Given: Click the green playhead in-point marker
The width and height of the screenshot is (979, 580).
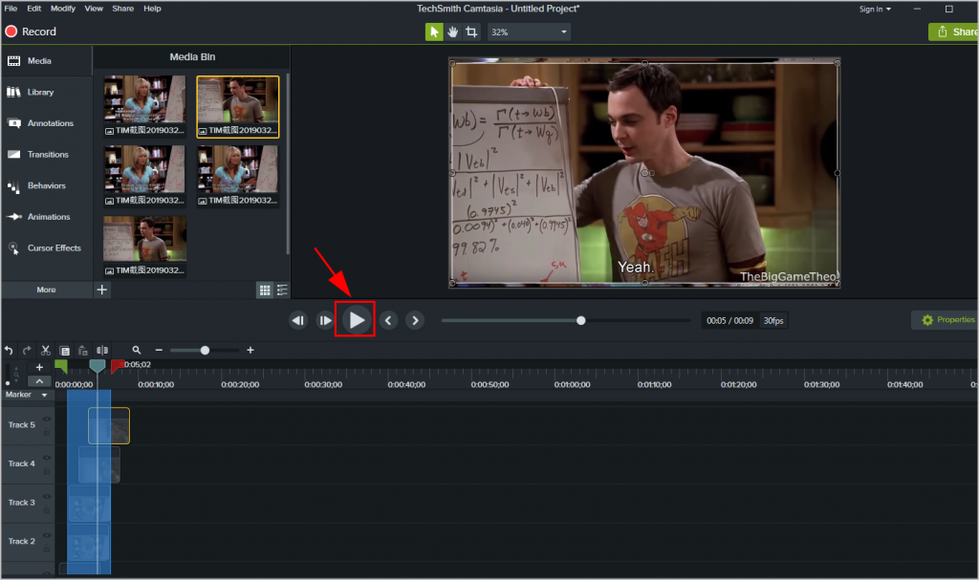Looking at the screenshot, I should pos(60,366).
